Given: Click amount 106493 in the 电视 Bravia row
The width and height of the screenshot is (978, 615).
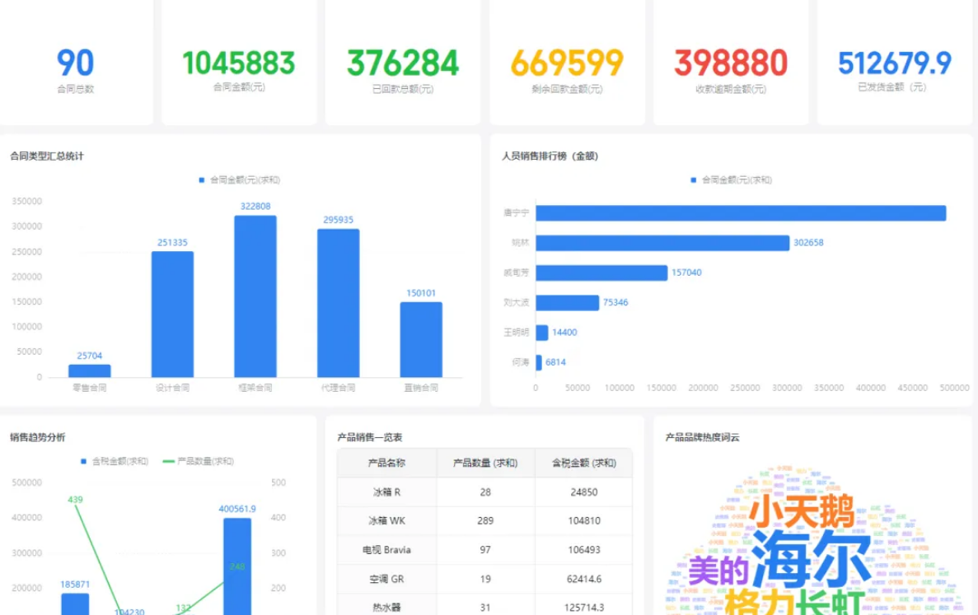Looking at the screenshot, I should (x=584, y=550).
